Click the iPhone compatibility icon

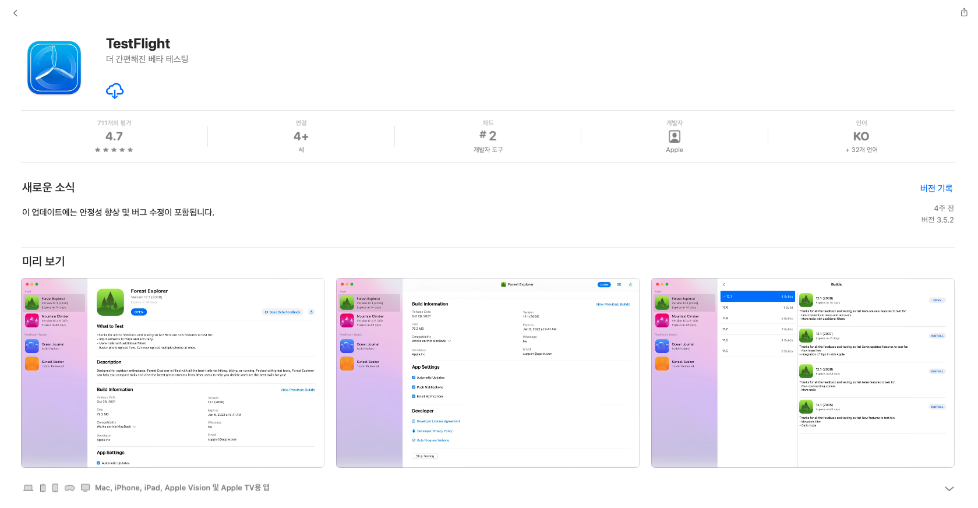coord(43,488)
